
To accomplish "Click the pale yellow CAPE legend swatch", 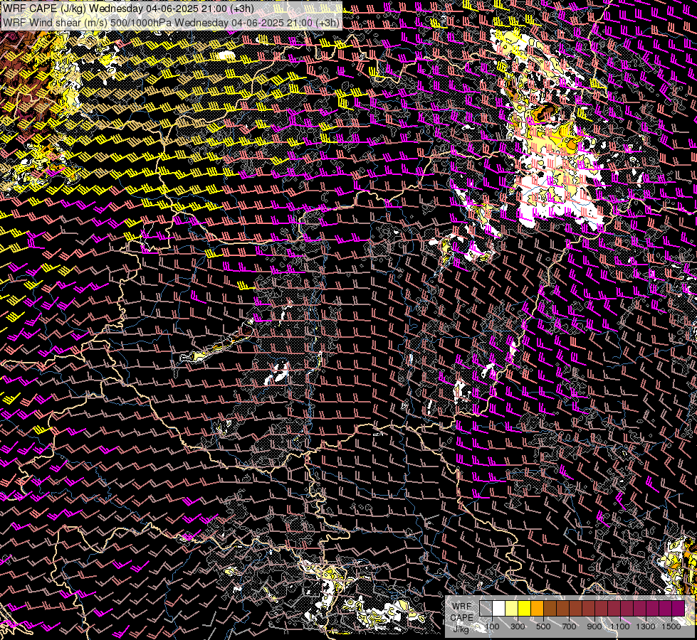I will point(512,608).
